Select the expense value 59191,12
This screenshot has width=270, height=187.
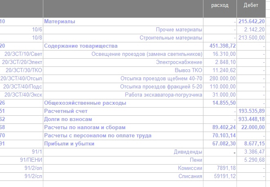(225, 176)
